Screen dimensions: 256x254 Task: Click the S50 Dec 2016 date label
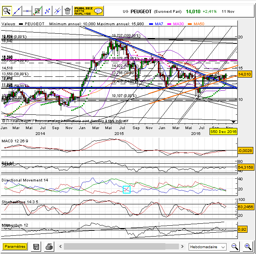point(223,131)
